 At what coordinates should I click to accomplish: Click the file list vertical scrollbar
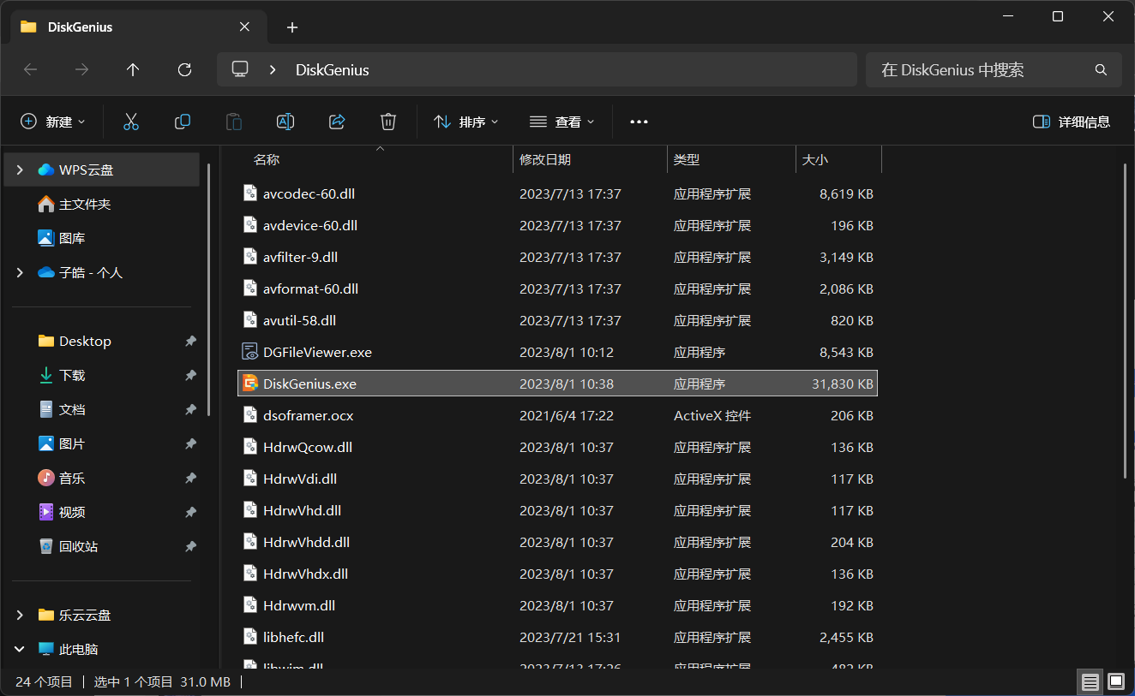pos(1125,321)
